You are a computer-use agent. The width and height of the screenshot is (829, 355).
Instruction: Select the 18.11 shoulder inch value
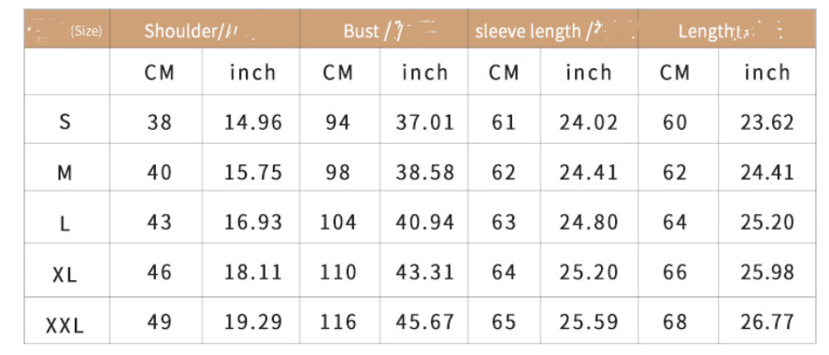click(x=253, y=272)
